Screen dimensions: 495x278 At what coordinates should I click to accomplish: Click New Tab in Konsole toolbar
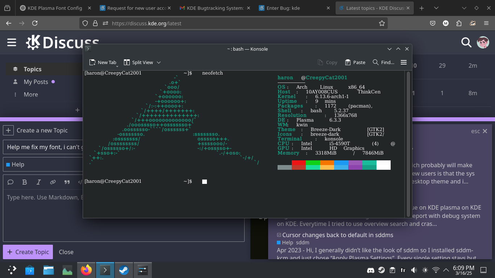coord(103,62)
